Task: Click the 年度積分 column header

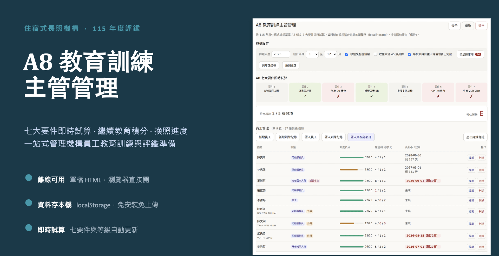Action: pos(345,147)
